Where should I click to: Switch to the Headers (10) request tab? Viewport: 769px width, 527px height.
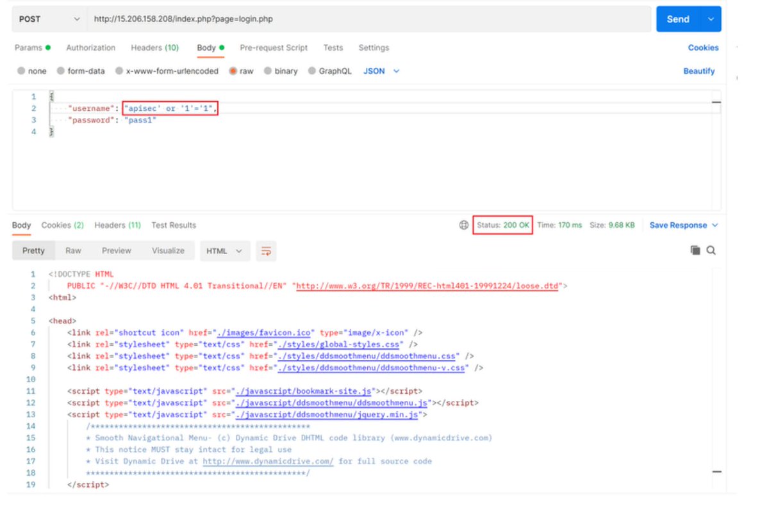click(x=154, y=47)
